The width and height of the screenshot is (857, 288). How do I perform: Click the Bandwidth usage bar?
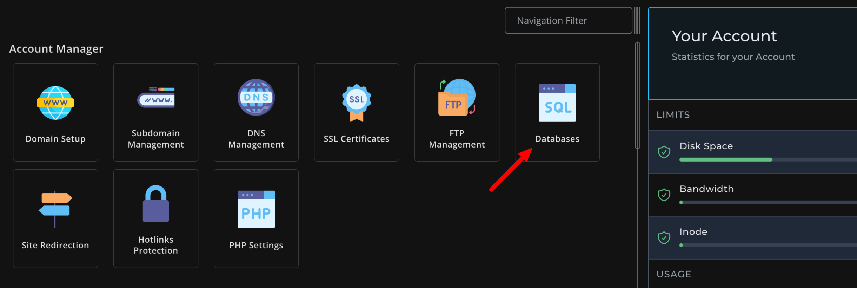768,202
